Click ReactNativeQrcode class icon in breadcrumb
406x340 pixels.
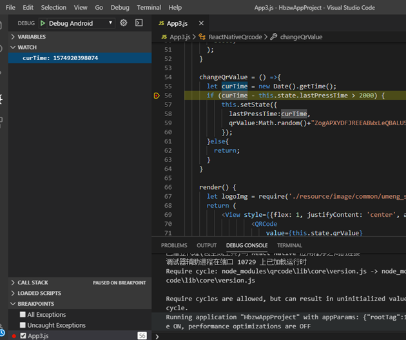[202, 37]
